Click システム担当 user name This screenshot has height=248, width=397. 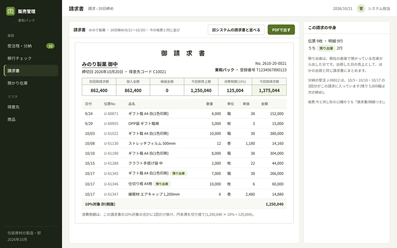tap(379, 9)
